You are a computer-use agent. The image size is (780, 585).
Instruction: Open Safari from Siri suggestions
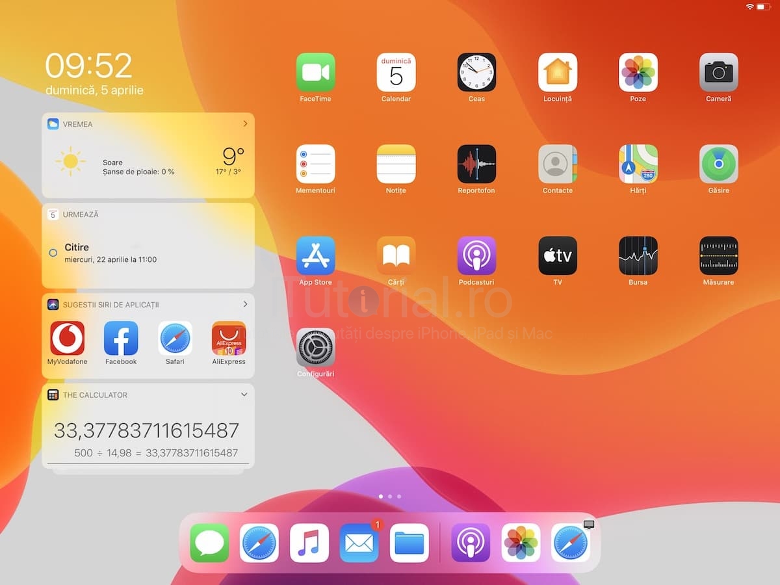pyautogui.click(x=175, y=338)
